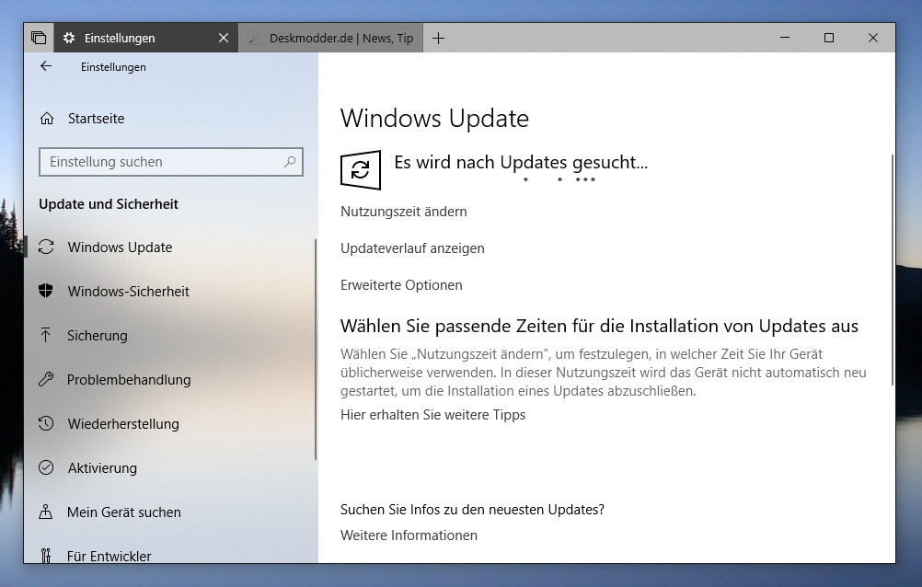
Task: Open Updateverlauf anzeigen link
Action: point(412,248)
